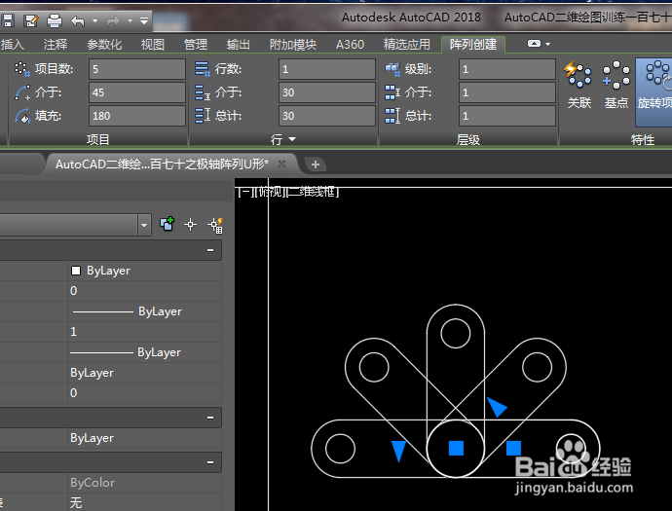
Task: Open the object type combo box dropdown
Action: 144,225
